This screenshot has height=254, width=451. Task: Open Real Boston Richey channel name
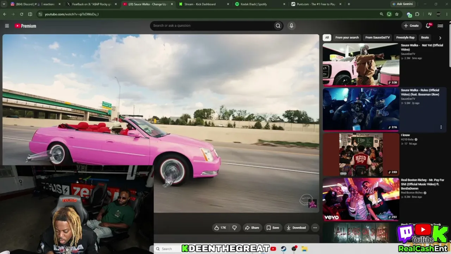pyautogui.click(x=412, y=193)
